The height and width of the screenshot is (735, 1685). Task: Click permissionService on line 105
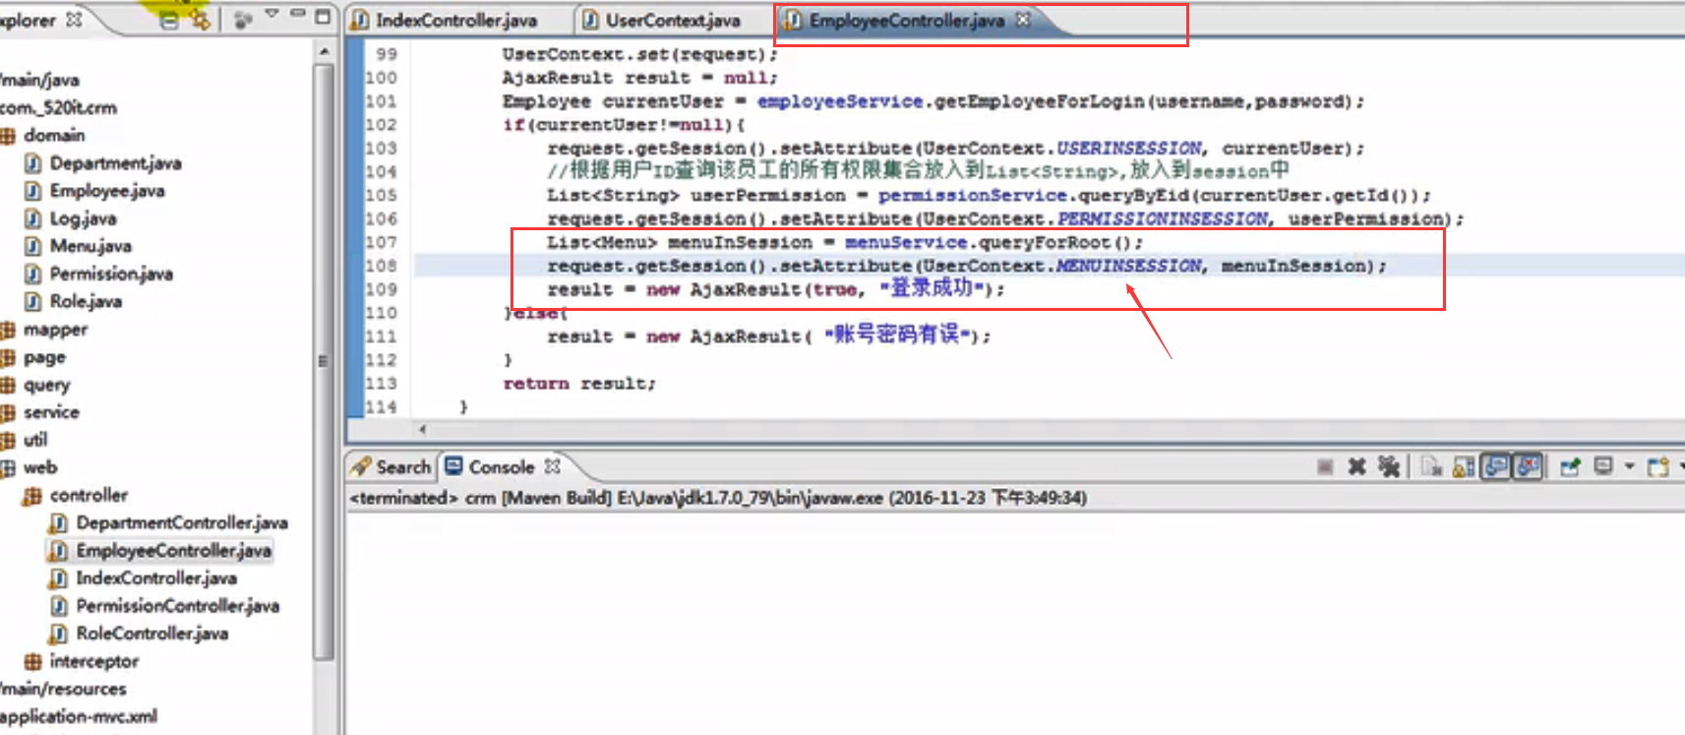pos(972,195)
